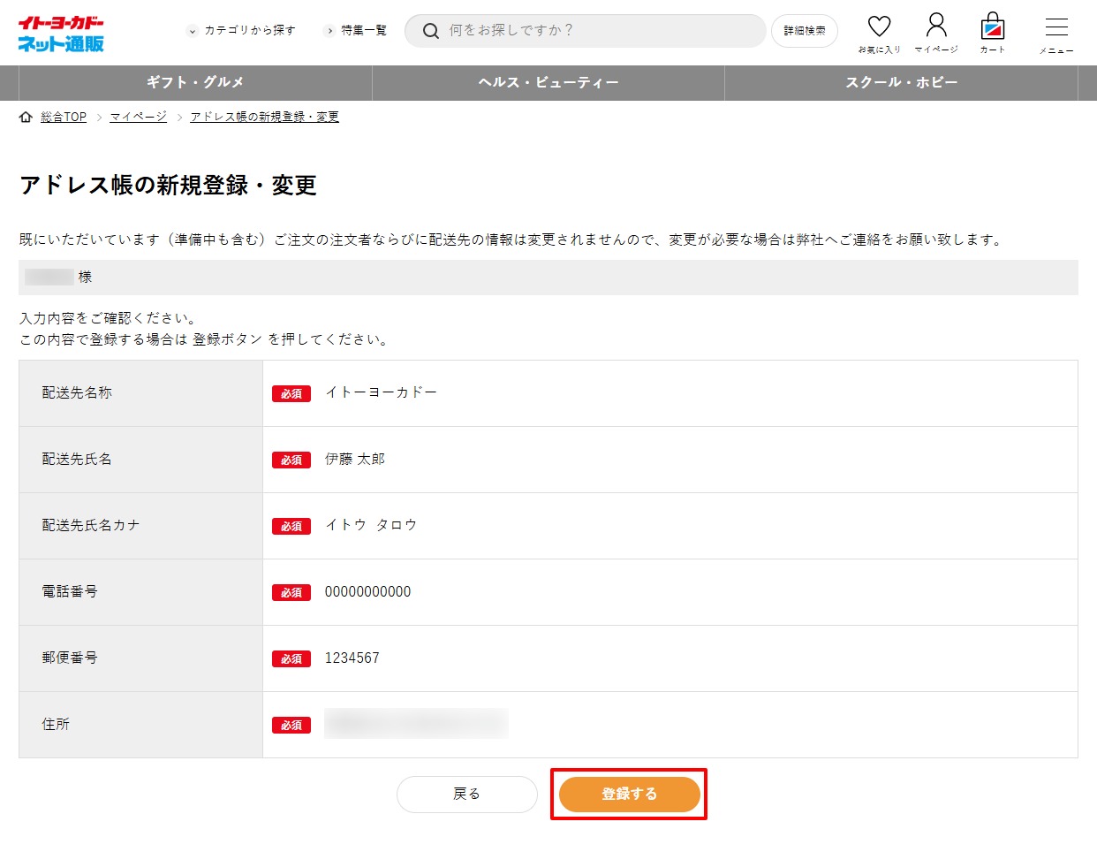Open favorites via the heart icon
Image resolution: width=1097 pixels, height=852 pixels.
(879, 27)
